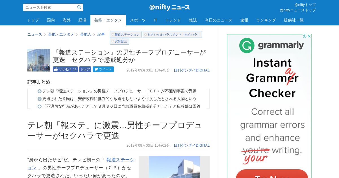
Task: Click the date 2019年09月03日 18時45分
Action: (x=148, y=70)
